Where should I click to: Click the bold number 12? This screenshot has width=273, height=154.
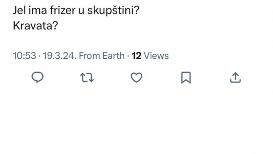coord(136,56)
